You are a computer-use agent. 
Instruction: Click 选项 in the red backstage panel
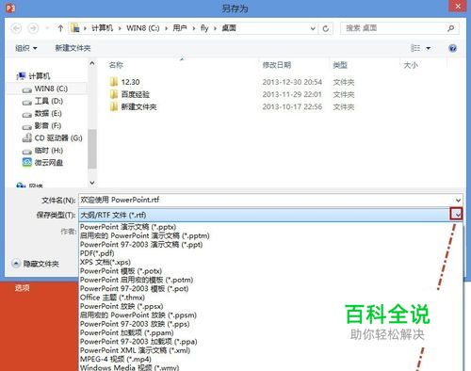pos(23,287)
